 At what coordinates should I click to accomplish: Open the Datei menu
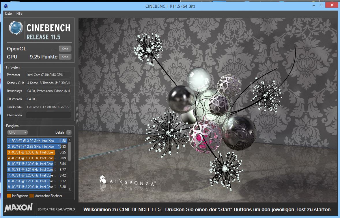(x=9, y=14)
